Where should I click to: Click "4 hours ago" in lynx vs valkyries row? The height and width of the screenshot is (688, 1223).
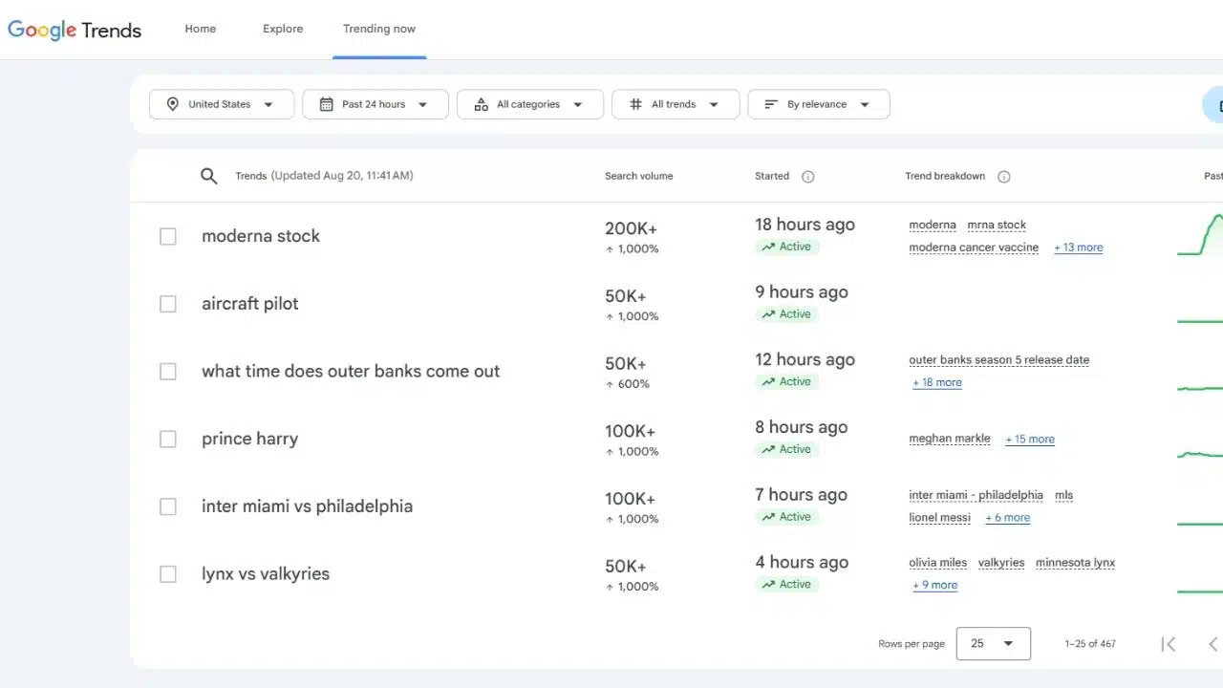(802, 562)
